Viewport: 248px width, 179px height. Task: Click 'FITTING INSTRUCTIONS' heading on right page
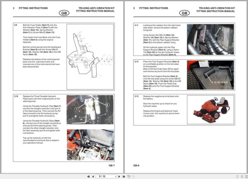(154, 8)
